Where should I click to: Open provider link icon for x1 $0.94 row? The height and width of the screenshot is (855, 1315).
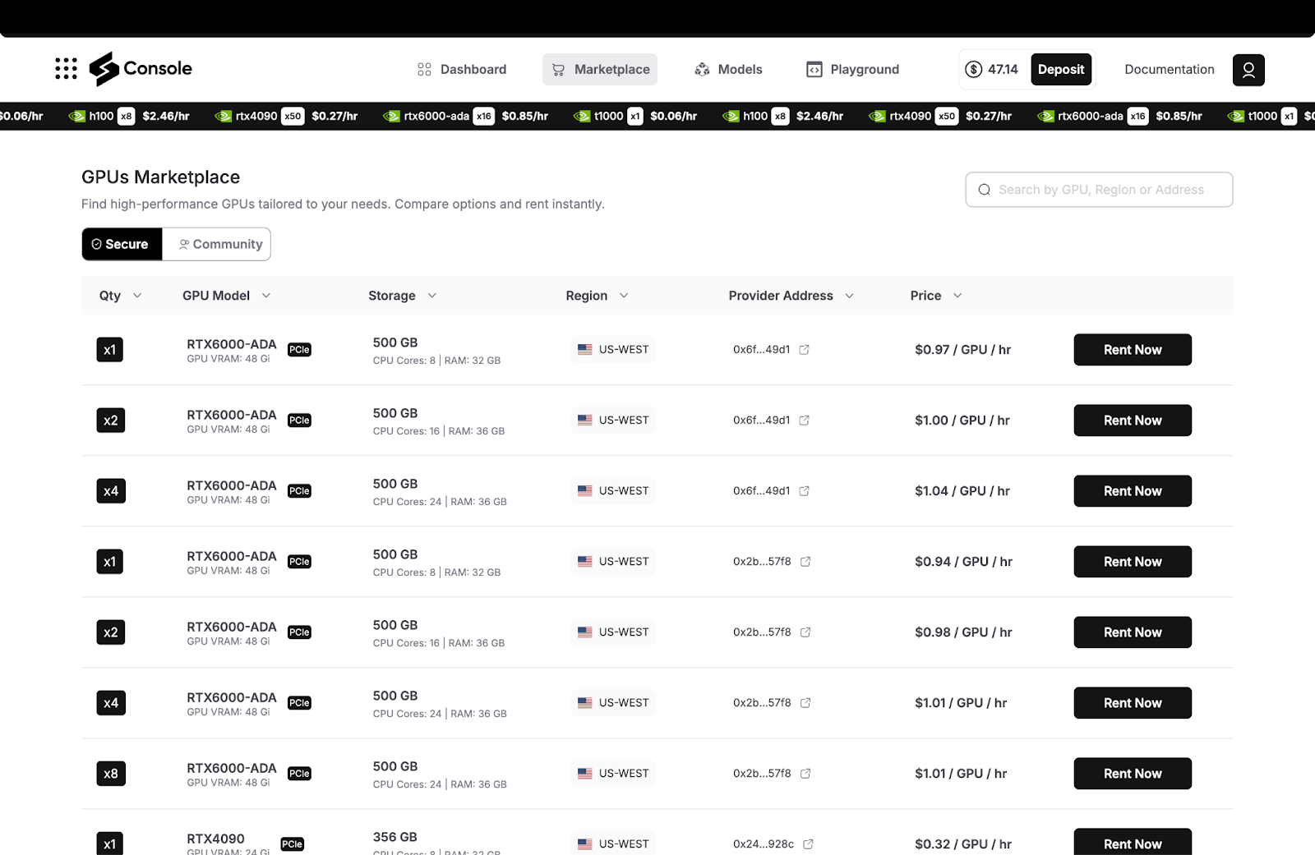[x=805, y=562]
